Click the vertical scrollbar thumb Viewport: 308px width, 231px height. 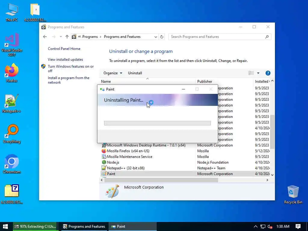[x=272, y=132]
